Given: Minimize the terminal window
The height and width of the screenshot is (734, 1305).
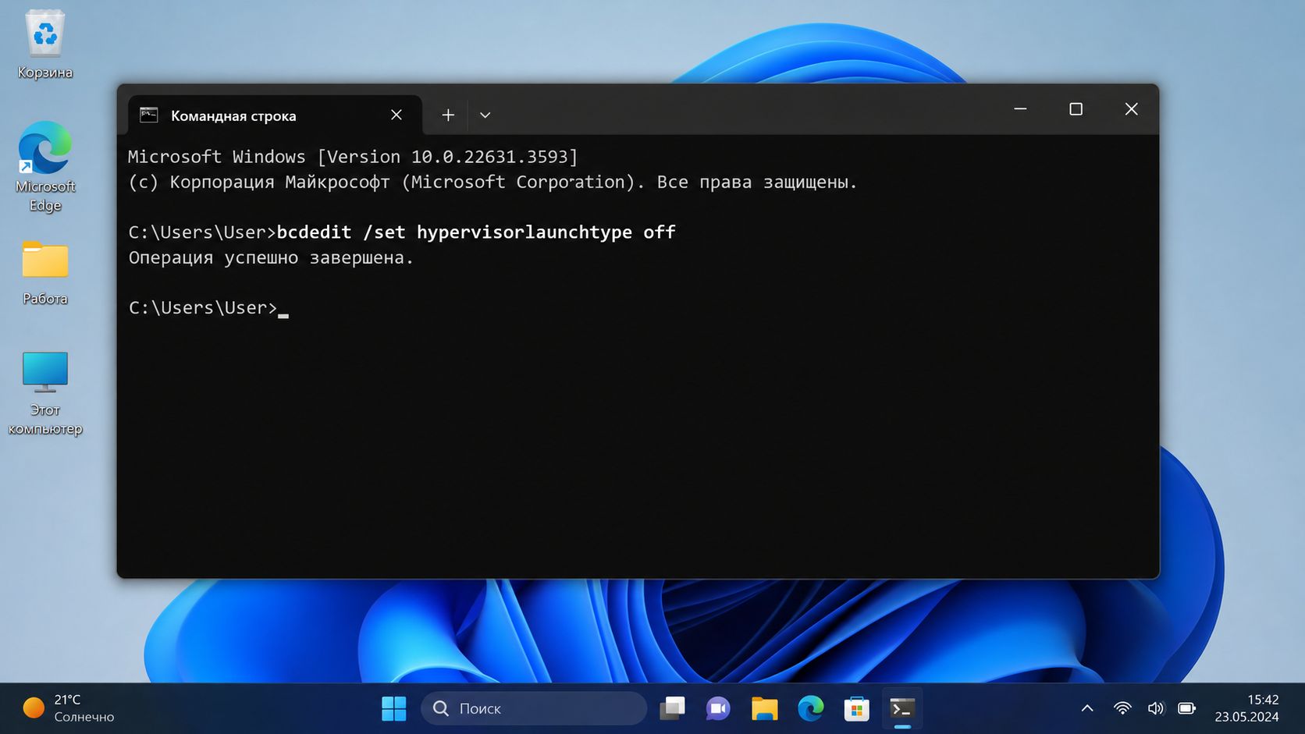Looking at the screenshot, I should 1020,109.
